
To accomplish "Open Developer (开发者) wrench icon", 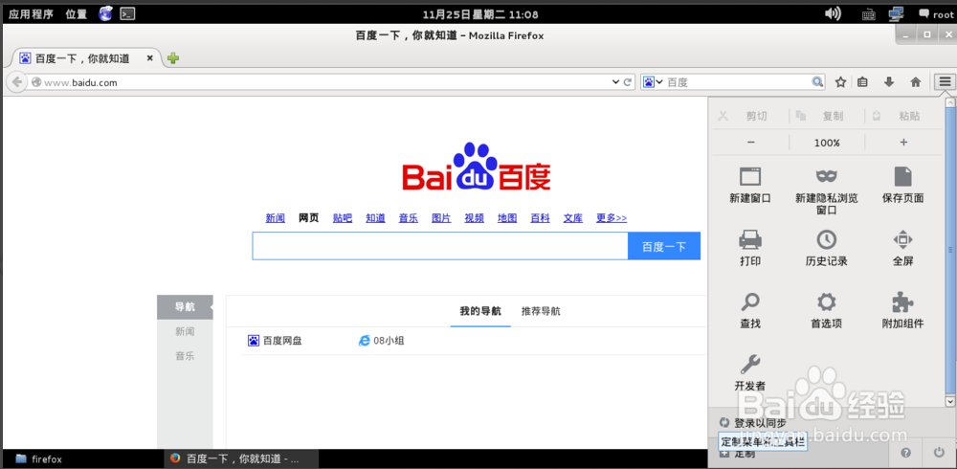I will click(x=750, y=364).
